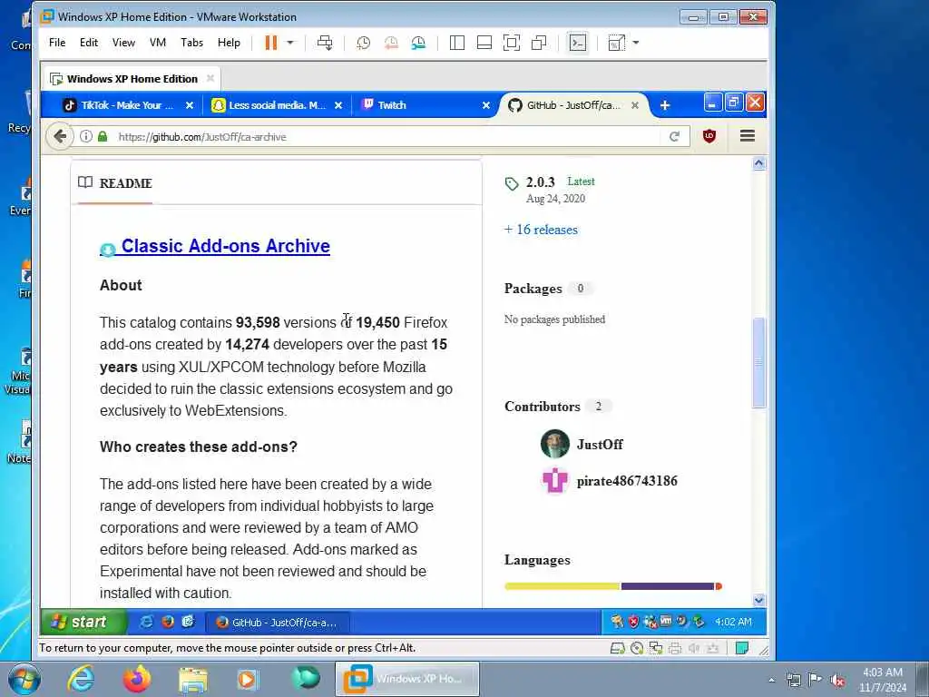Click the VMware stretch guest icon

(x=616, y=43)
